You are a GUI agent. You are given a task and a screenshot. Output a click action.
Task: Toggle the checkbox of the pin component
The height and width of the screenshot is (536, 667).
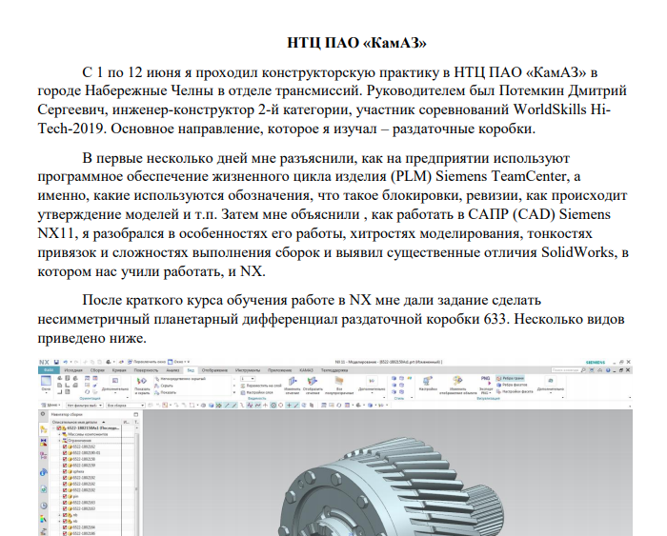tap(65, 496)
